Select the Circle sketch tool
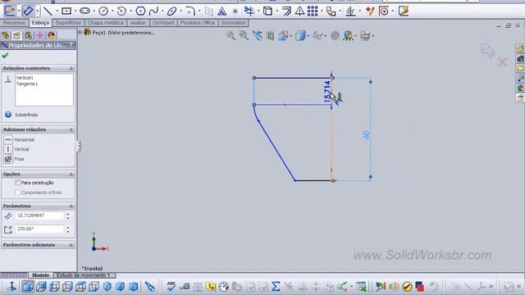Image resolution: width=525 pixels, height=295 pixels. (103, 11)
